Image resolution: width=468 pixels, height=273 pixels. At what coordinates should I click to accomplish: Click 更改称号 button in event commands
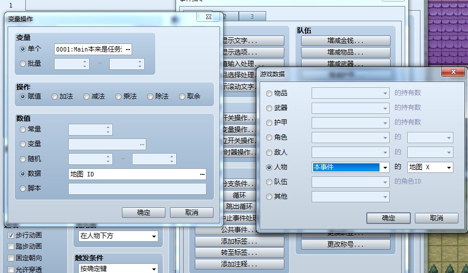point(346,244)
